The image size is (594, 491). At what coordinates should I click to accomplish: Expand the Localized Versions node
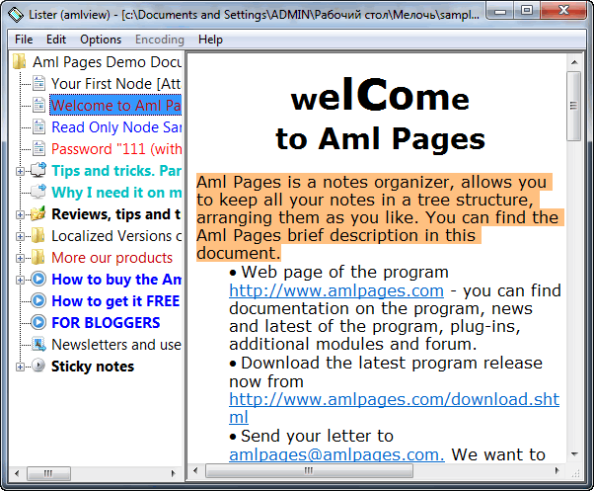pos(20,236)
